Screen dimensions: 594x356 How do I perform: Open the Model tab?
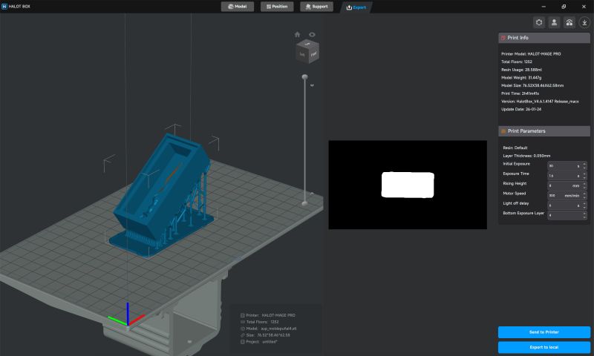pos(238,7)
